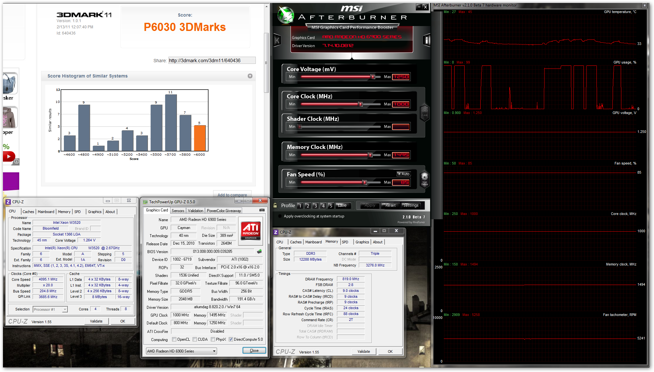Adjust the Core Voltage slider handle
This screenshot has width=654, height=372.
click(373, 77)
